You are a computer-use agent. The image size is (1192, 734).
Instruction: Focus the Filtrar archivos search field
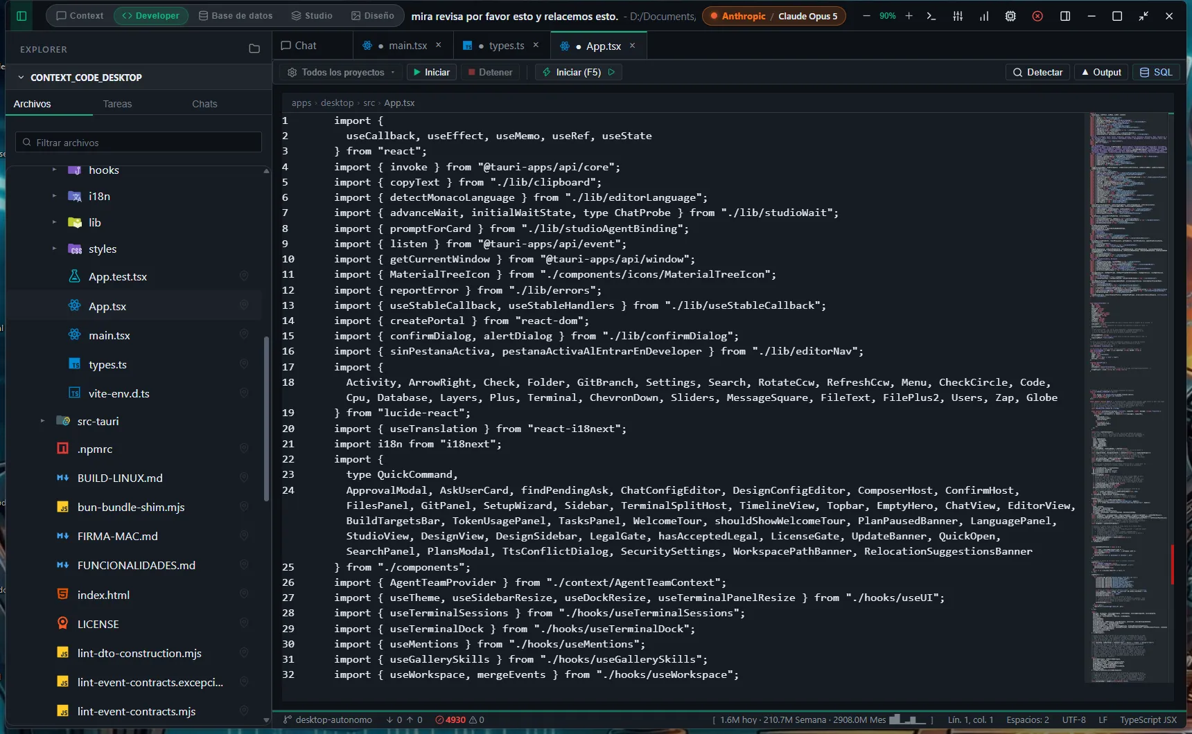point(139,142)
